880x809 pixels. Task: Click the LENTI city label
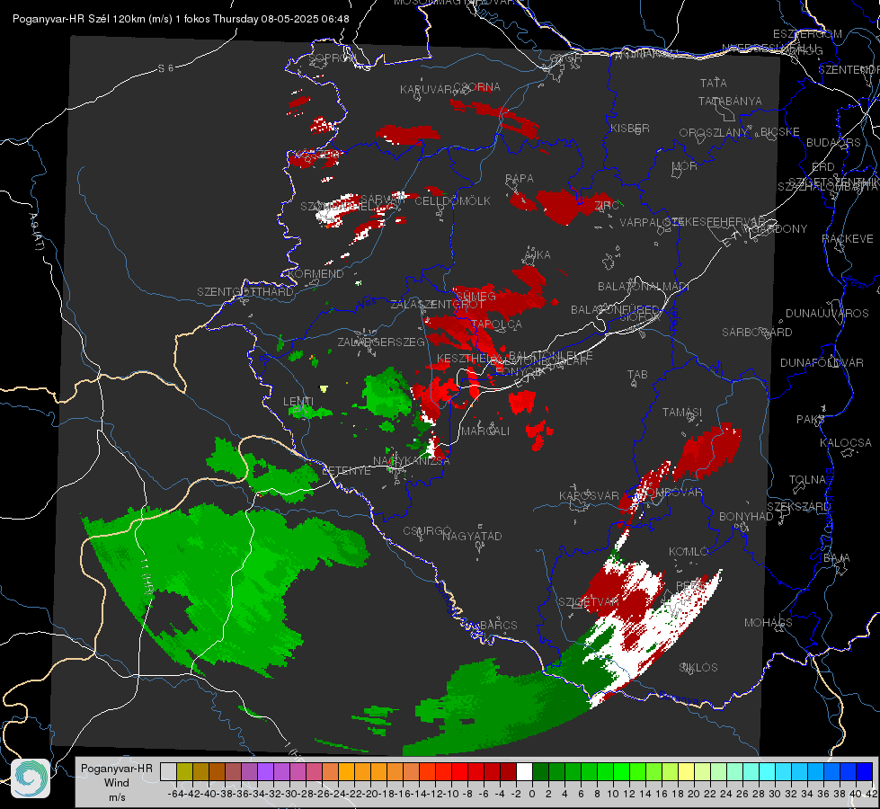pyautogui.click(x=298, y=402)
